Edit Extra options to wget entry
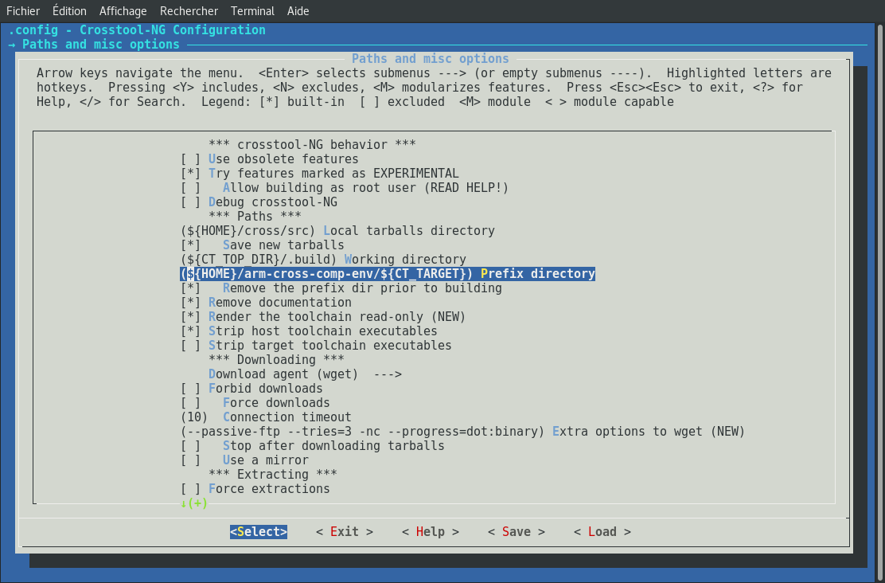This screenshot has height=583, width=885. pyautogui.click(x=463, y=432)
